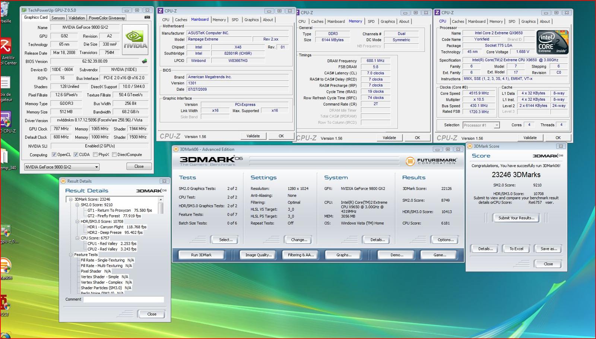Collapse the Feature Tests tree node
Viewport: 596px width, 339px height.
coord(71,255)
